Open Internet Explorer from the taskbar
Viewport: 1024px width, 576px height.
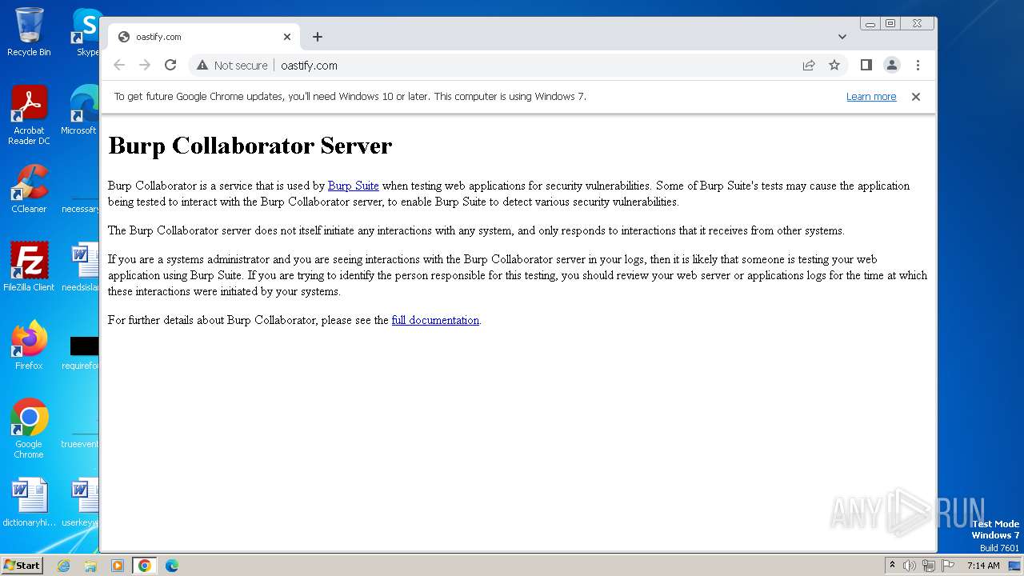coord(63,566)
